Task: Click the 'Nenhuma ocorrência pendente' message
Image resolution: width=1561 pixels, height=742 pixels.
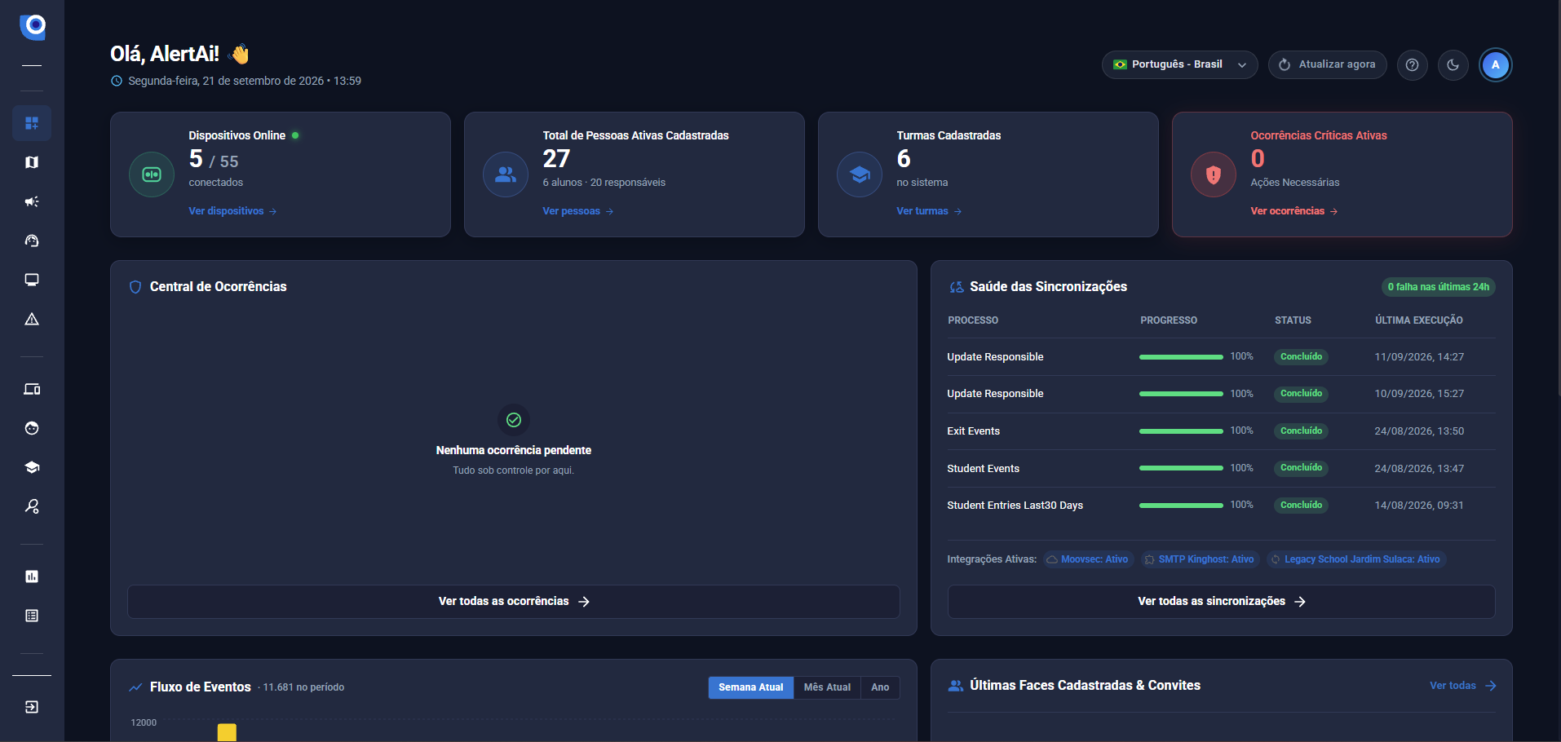Action: point(514,450)
